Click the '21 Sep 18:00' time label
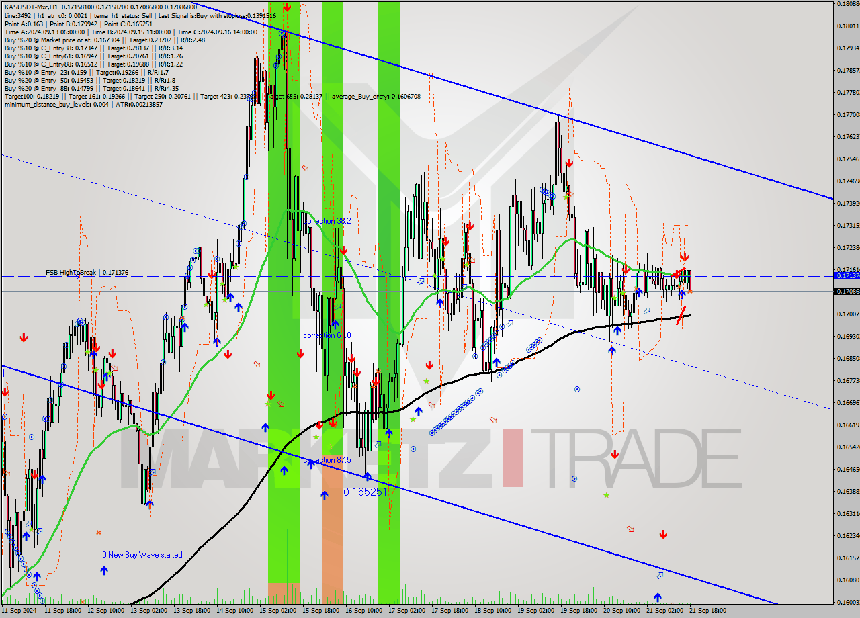Viewport: 860px width, 618px height. [707, 611]
